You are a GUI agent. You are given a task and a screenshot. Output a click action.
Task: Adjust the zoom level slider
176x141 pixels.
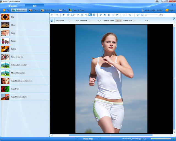[x=152, y=15]
